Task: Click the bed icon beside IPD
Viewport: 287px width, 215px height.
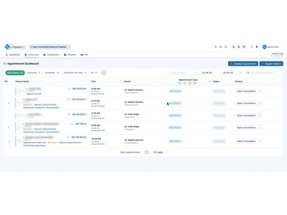Action: pos(82,54)
